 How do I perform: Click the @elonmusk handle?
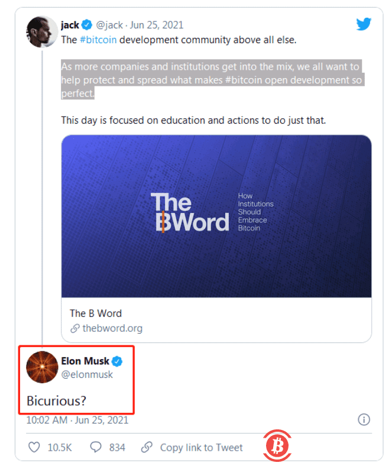point(87,374)
